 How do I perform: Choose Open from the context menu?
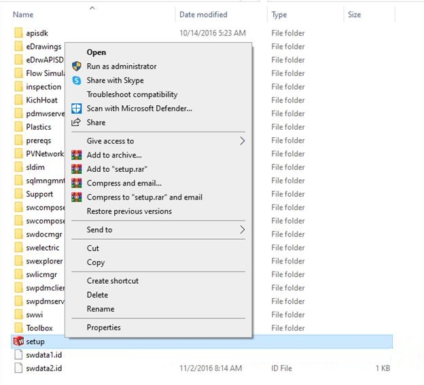pyautogui.click(x=96, y=52)
